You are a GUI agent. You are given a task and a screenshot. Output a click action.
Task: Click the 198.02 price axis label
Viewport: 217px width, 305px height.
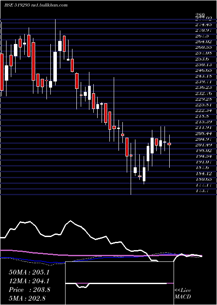[204, 151]
